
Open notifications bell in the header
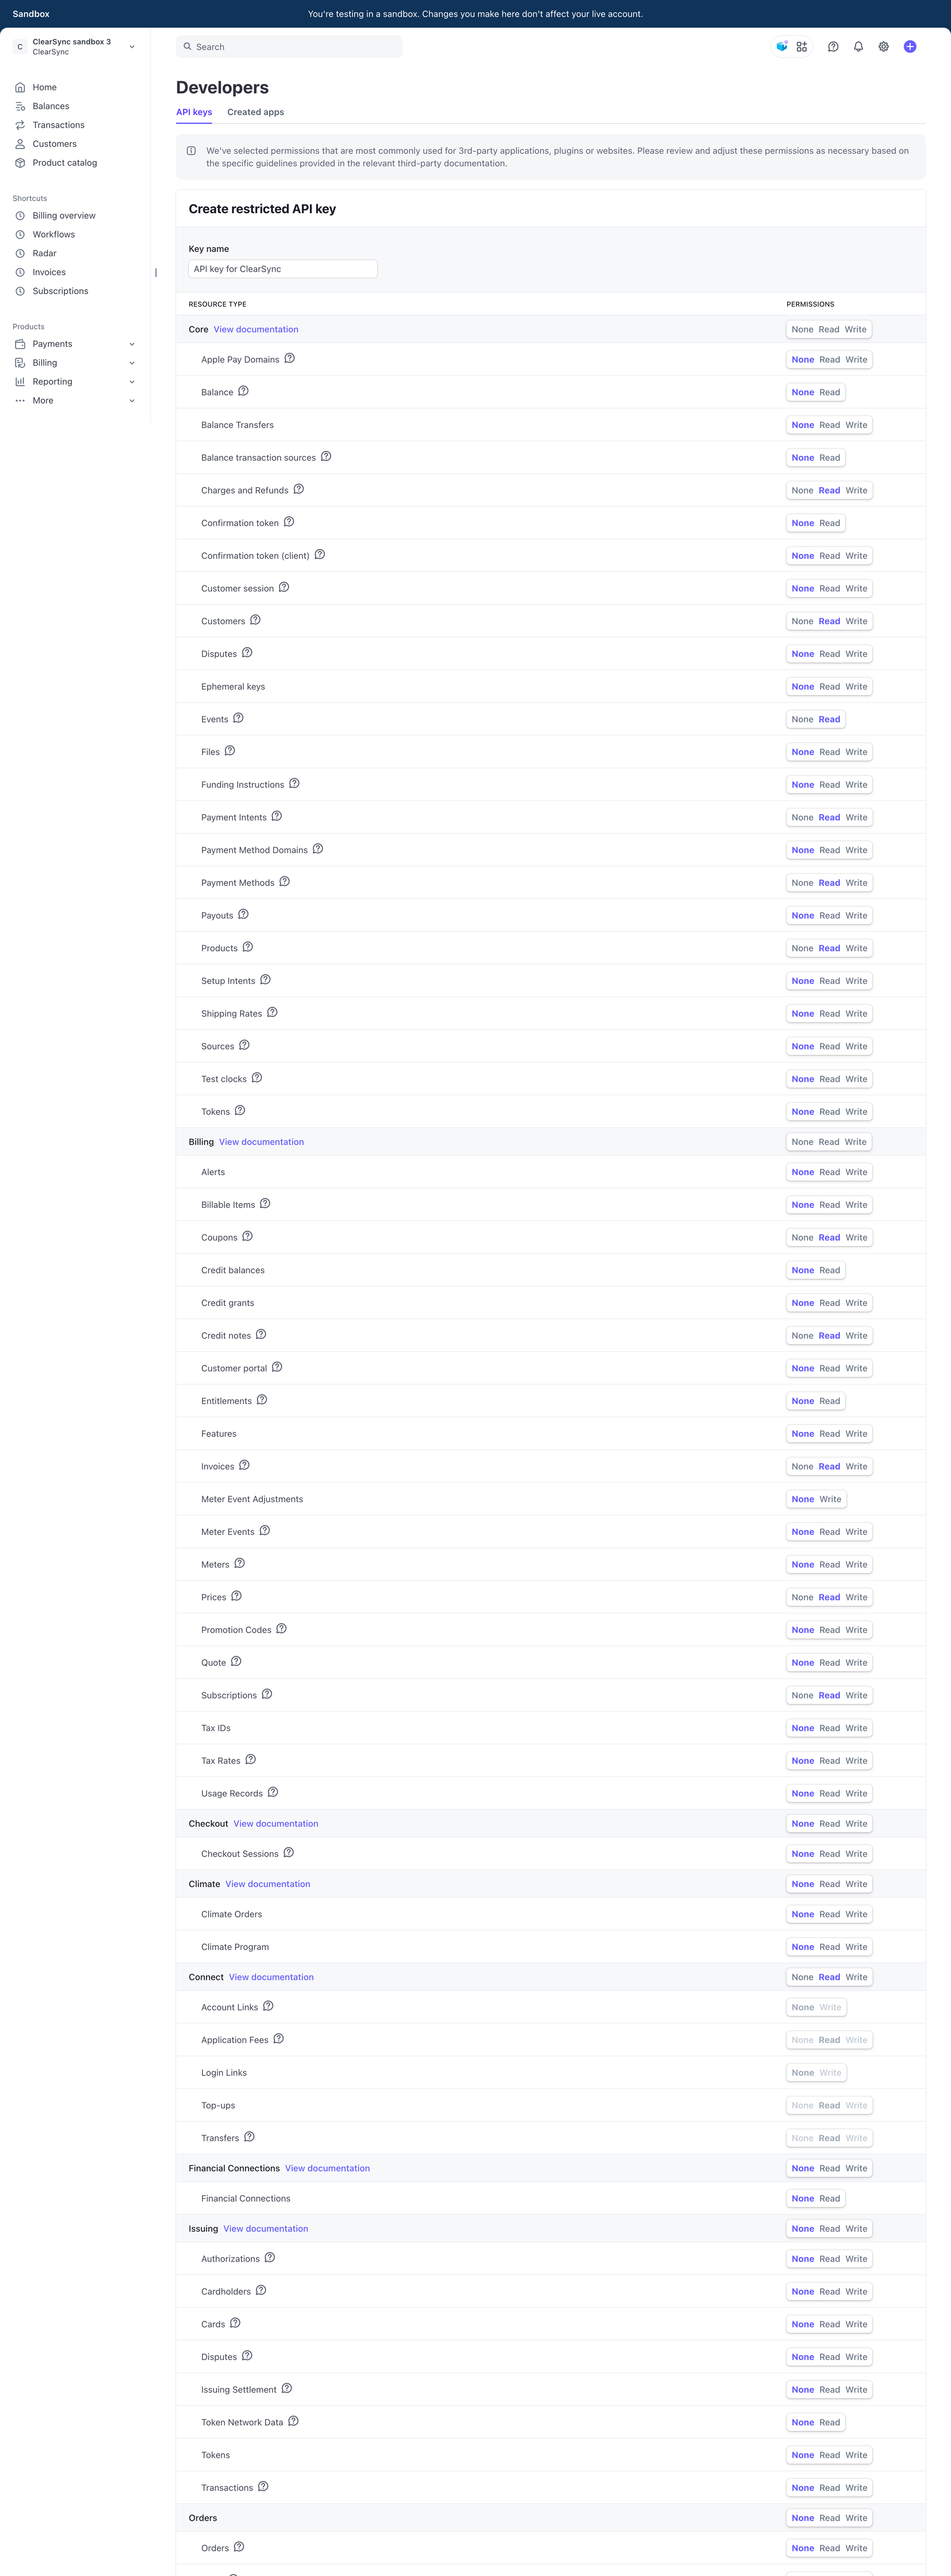858,47
